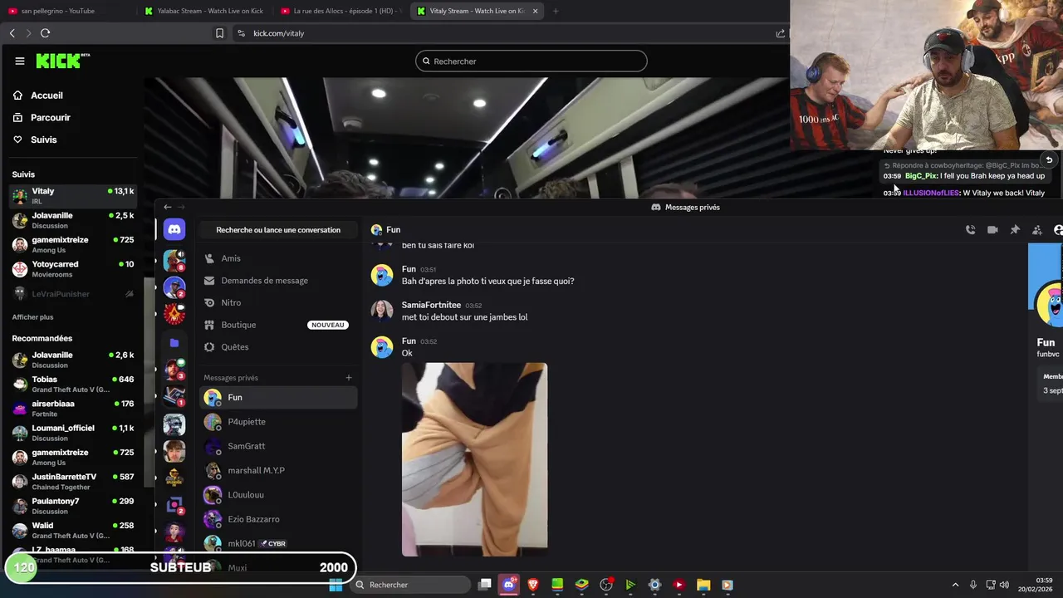Open the volume control in system tray
This screenshot has height=598, width=1063.
(x=1004, y=585)
